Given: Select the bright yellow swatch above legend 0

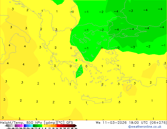Looking at the screenshot, I should click(x=43, y=126).
